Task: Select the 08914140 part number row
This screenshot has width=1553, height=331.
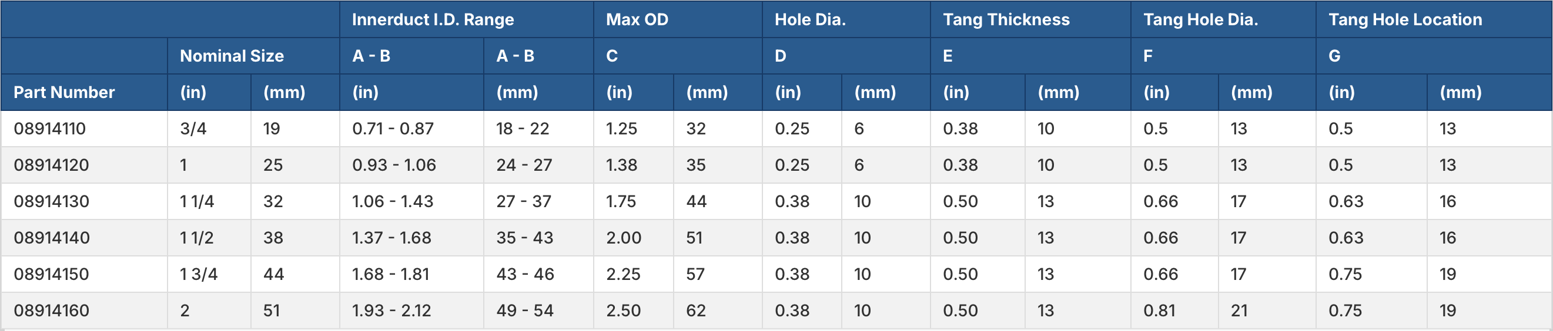Action: [51, 238]
